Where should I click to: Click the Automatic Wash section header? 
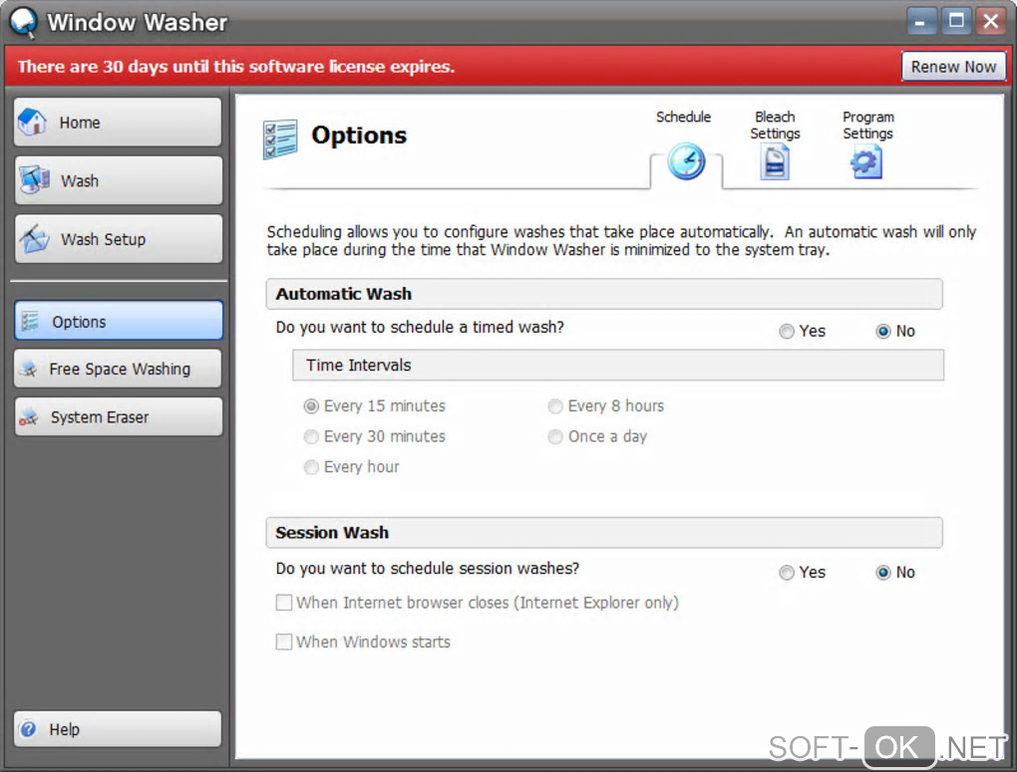tap(604, 294)
